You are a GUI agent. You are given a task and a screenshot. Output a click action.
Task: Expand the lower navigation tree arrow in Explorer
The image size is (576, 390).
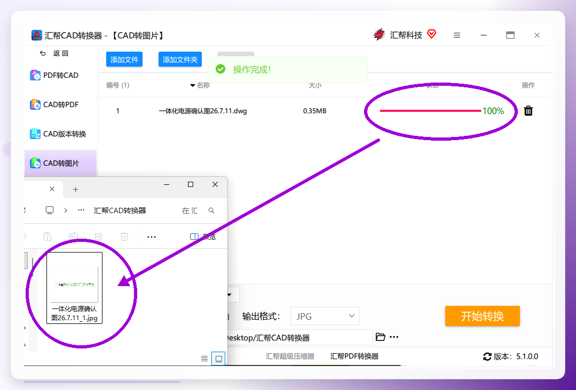tap(25, 345)
